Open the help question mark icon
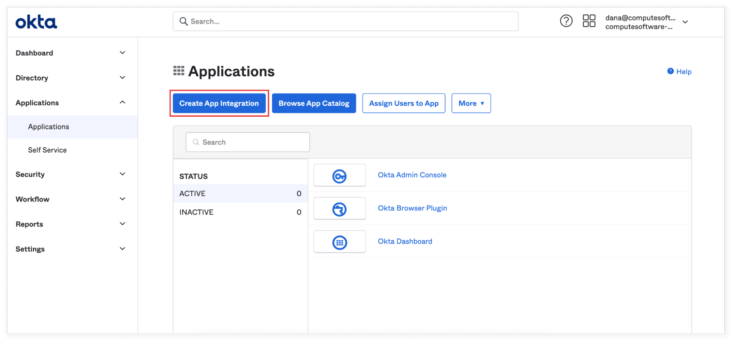734x343 pixels. pyautogui.click(x=566, y=21)
